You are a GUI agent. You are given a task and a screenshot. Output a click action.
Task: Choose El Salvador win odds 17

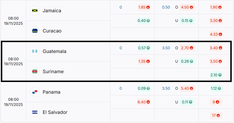[x=215, y=116]
